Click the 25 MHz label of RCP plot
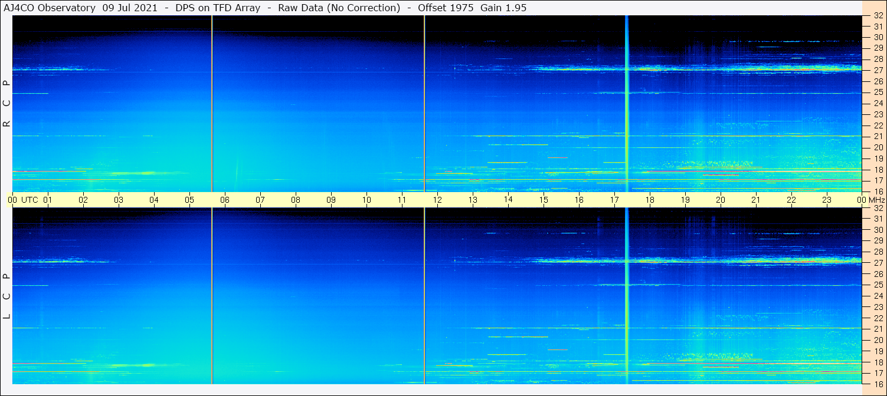Image resolution: width=887 pixels, height=396 pixels. point(878,92)
